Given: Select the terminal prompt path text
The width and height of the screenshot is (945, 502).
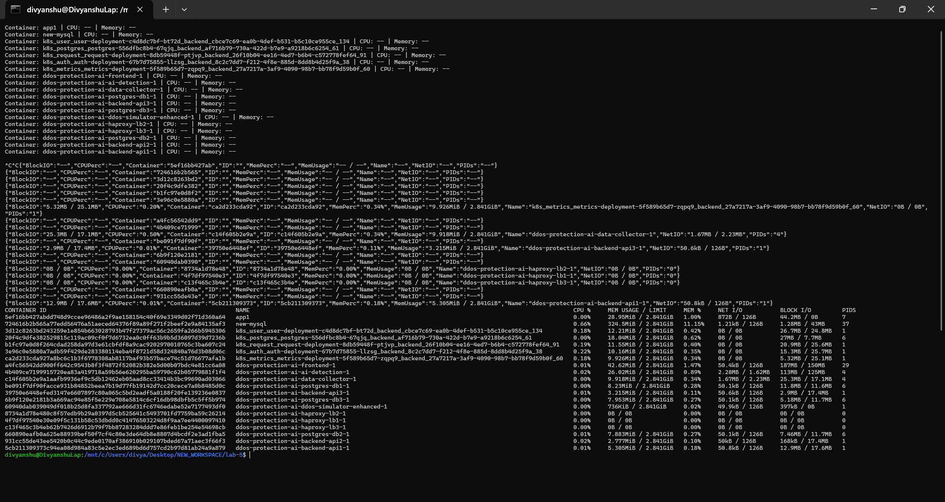Looking at the screenshot, I should click(162, 455).
